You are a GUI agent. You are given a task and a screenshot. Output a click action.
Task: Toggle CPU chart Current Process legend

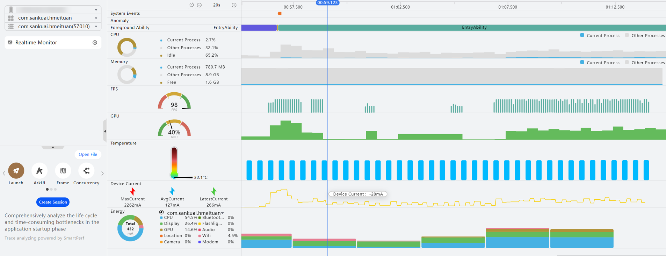(x=600, y=35)
